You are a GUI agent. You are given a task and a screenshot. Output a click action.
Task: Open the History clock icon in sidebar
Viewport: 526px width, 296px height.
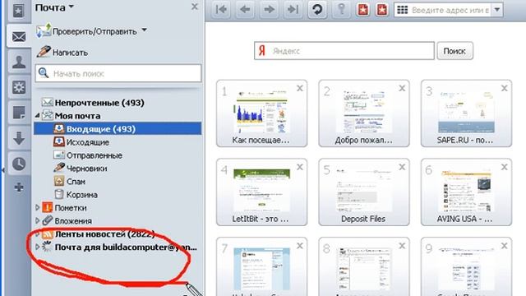click(x=19, y=164)
